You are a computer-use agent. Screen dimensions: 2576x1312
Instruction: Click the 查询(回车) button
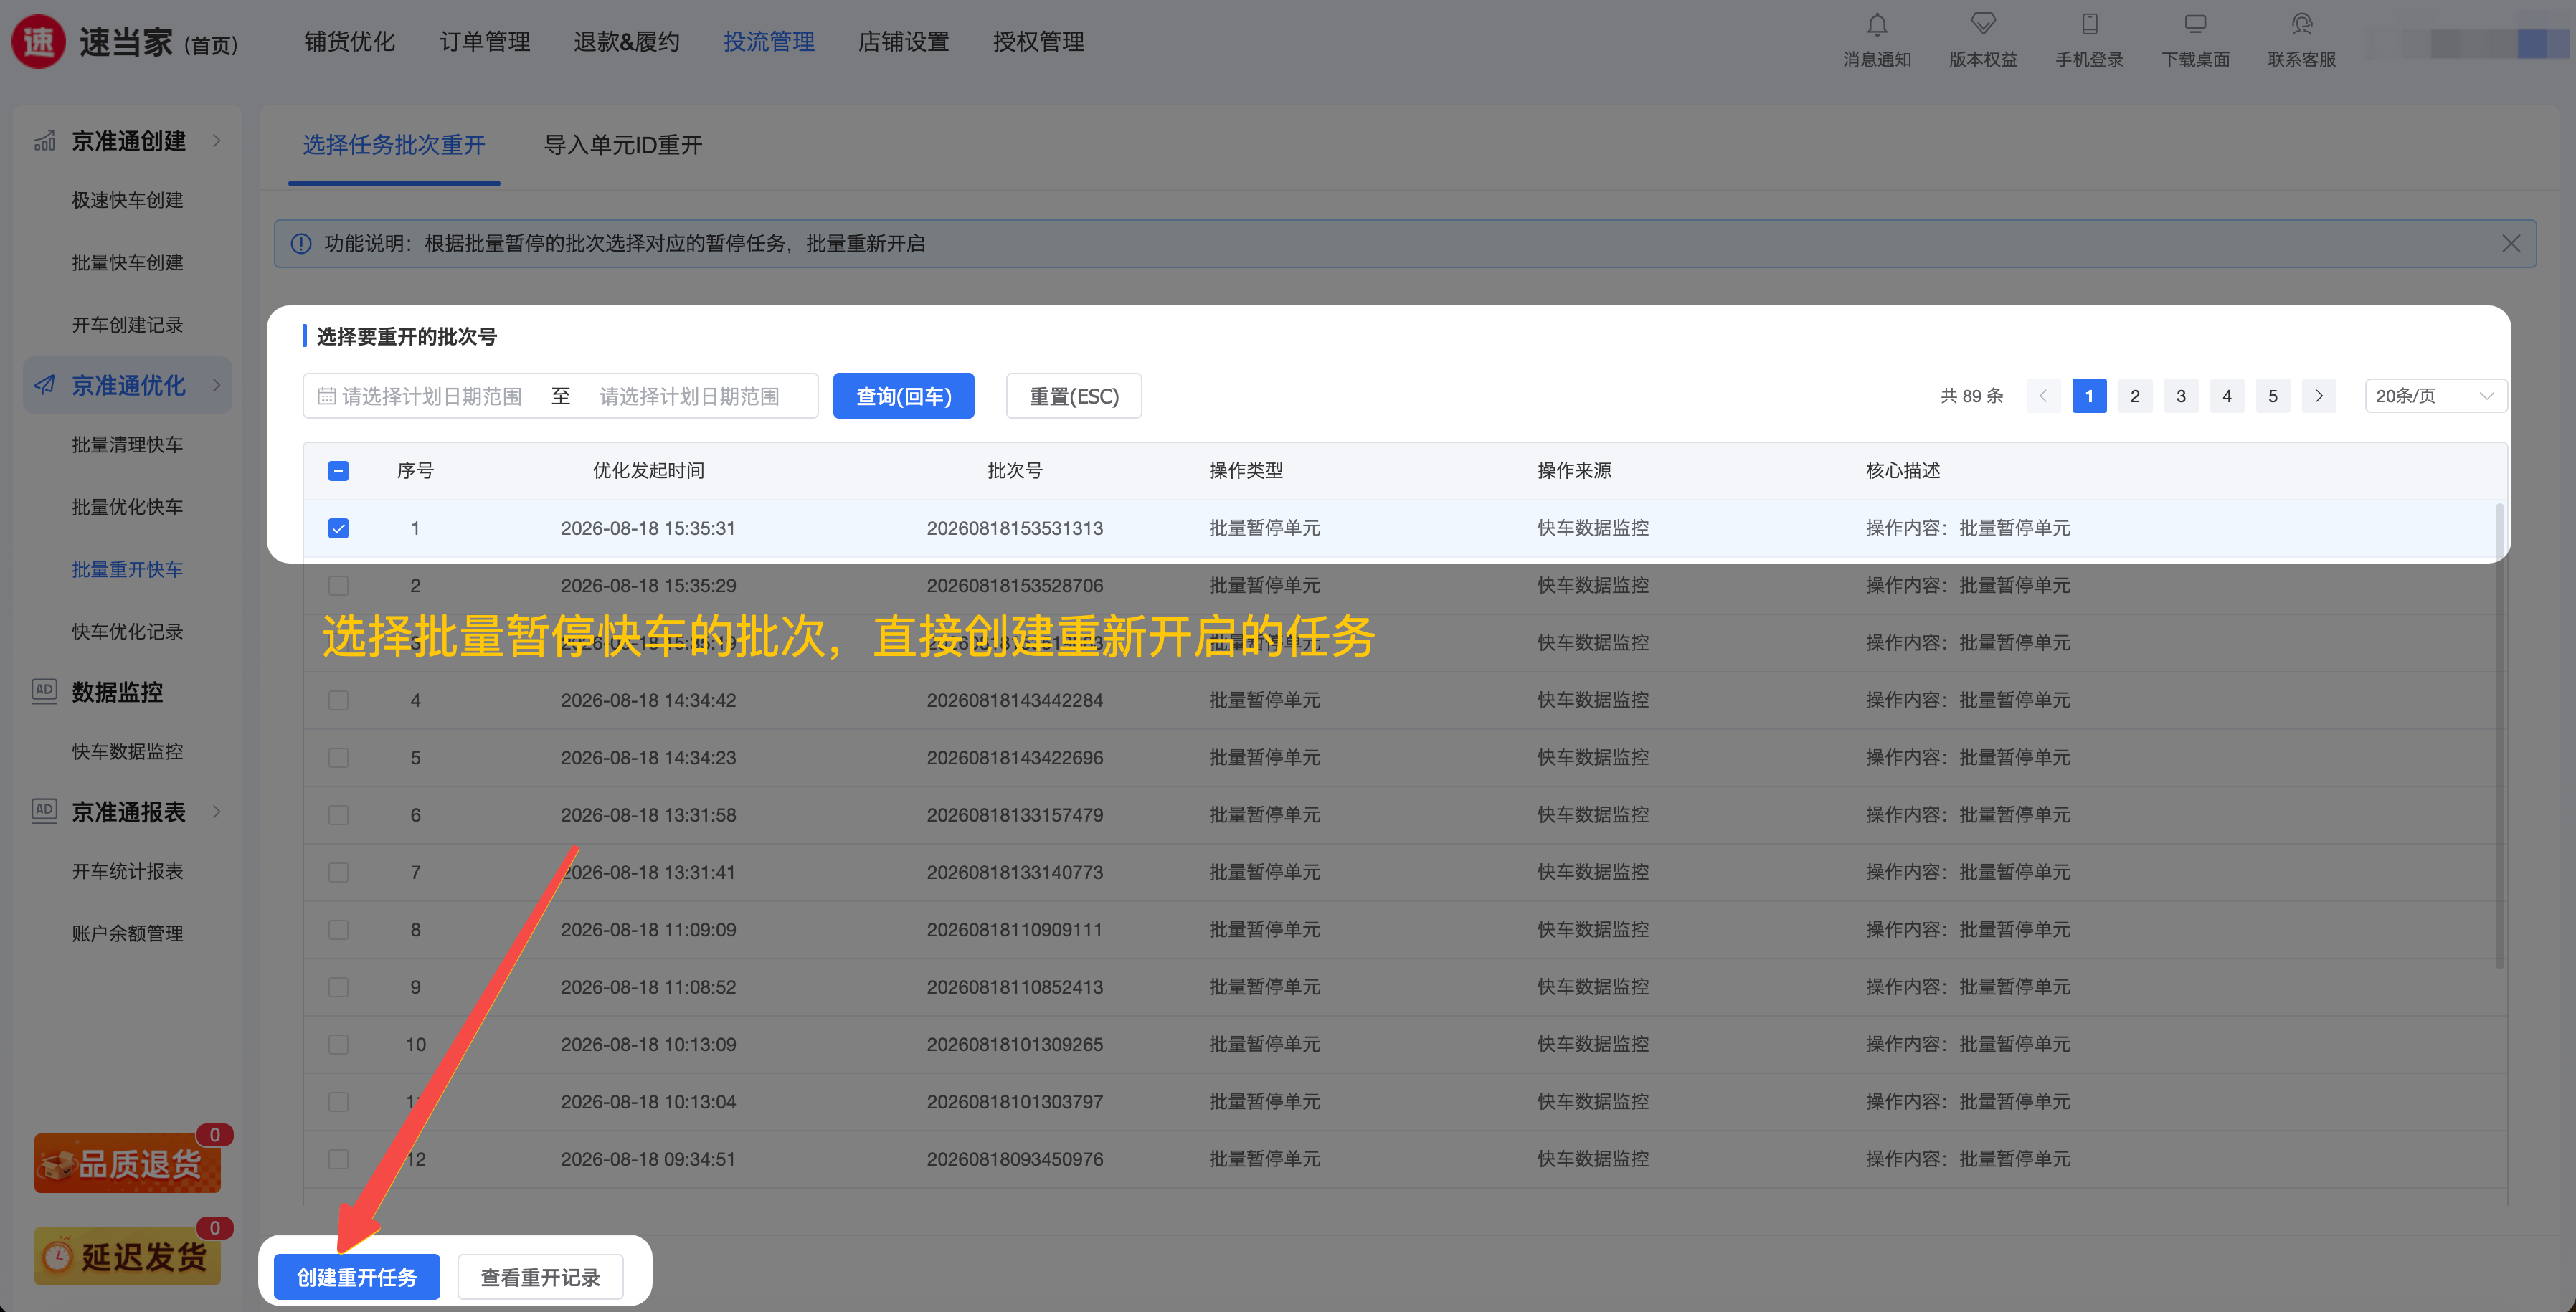click(x=903, y=396)
